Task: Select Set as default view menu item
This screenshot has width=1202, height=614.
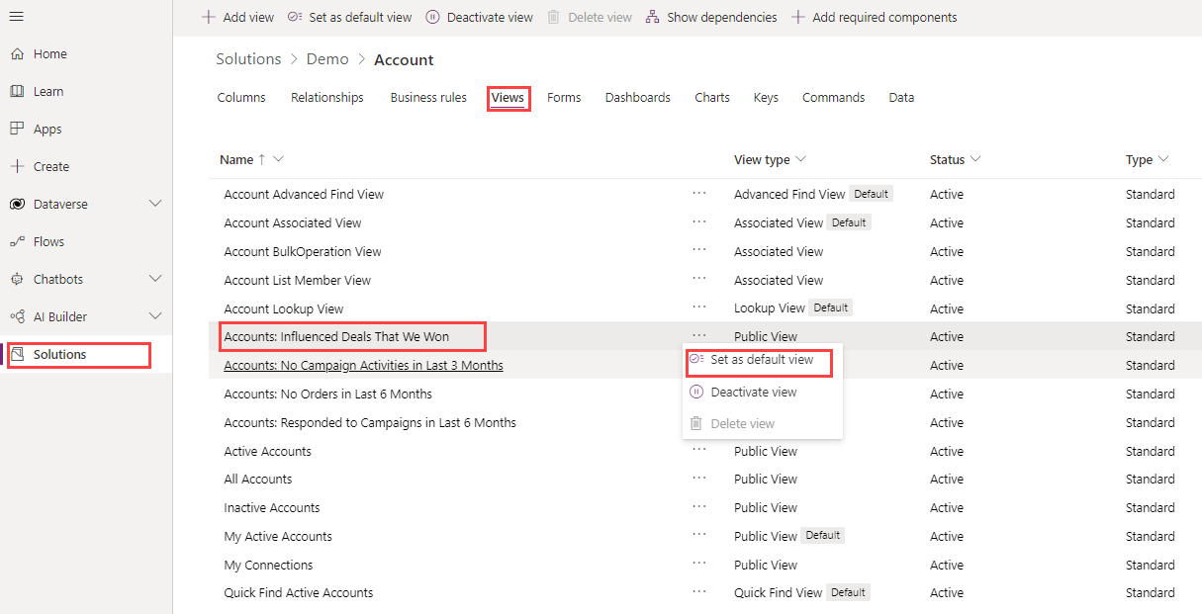Action: tap(760, 361)
